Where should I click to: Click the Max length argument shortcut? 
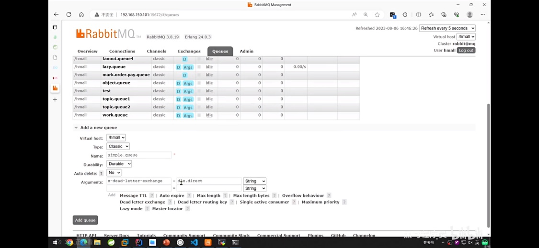(209, 195)
